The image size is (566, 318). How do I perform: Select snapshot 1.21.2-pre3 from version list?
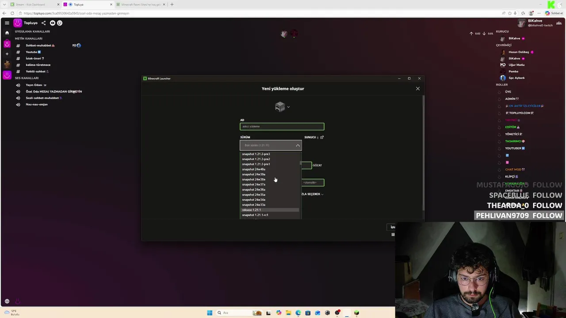pyautogui.click(x=270, y=154)
